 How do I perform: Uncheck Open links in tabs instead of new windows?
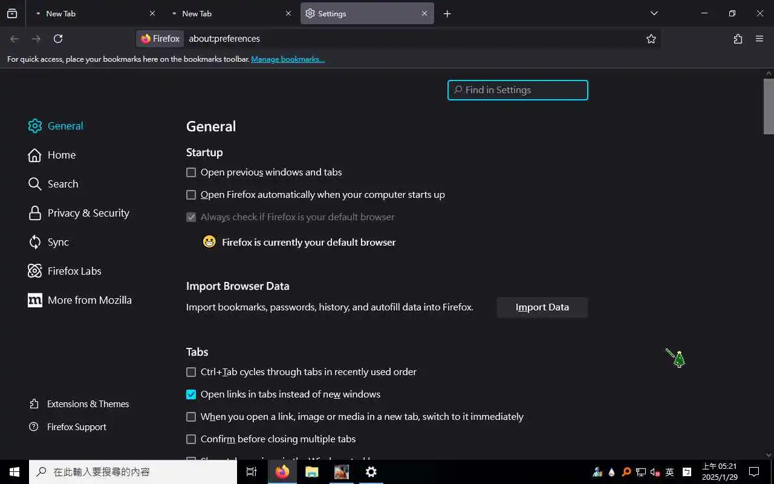(191, 394)
